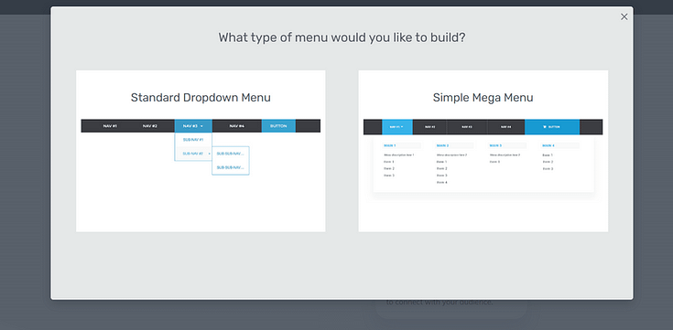Choose the Standard Dropdown Menu card
Image resolution: width=673 pixels, height=330 pixels.
click(201, 151)
